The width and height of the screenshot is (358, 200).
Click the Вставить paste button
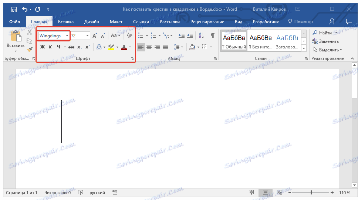16,41
